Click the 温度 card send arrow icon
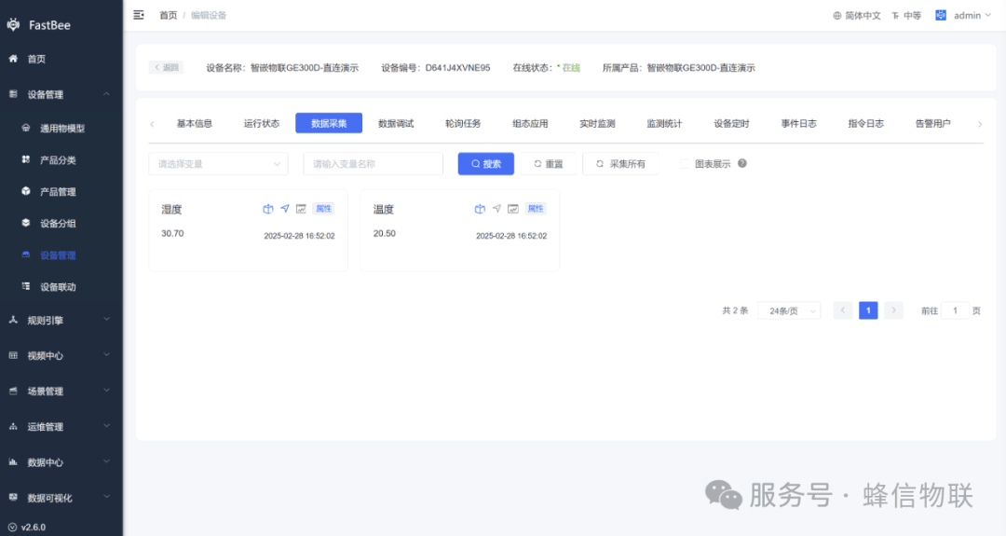This screenshot has height=536, width=1006. (496, 209)
